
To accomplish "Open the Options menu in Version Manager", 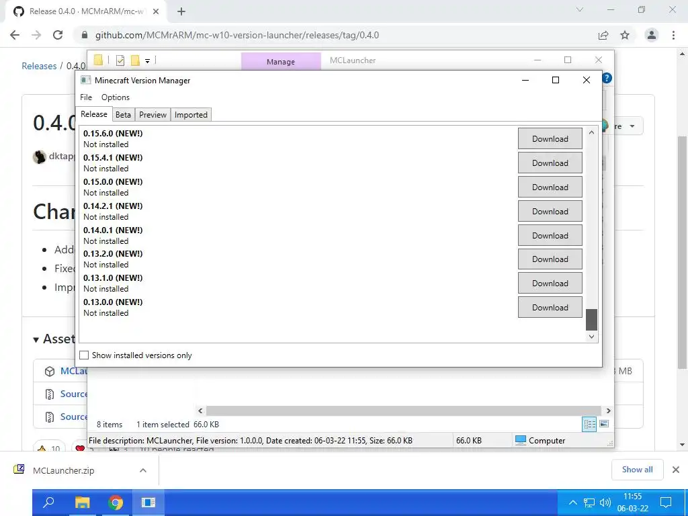I will click(116, 97).
